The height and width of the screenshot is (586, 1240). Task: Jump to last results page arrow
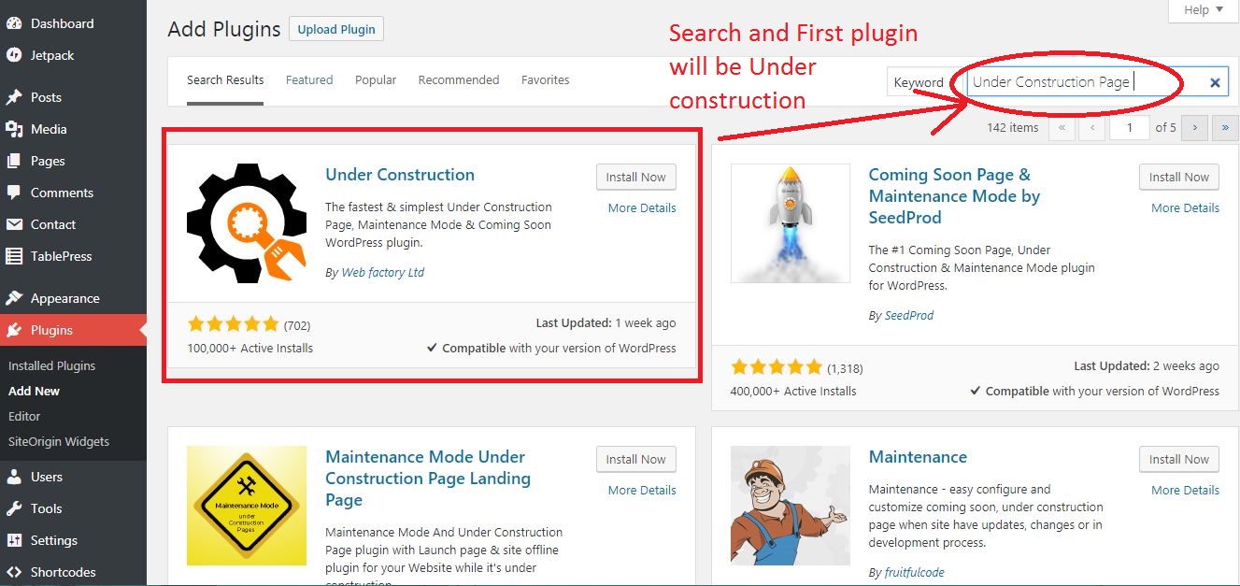click(1225, 127)
